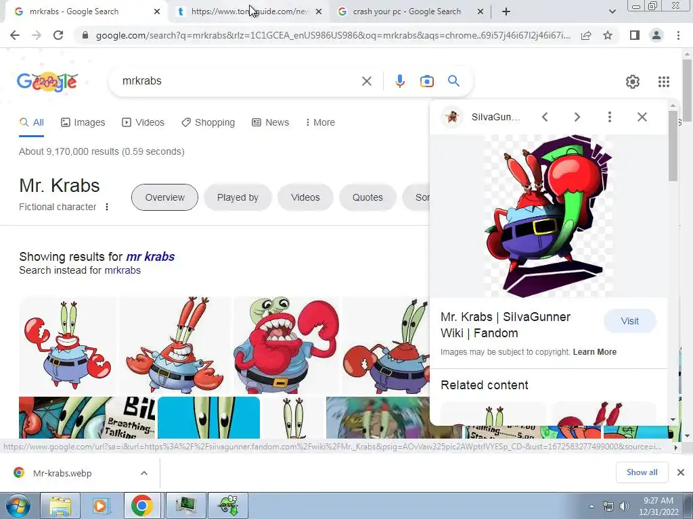Open Learn More copyright link
This screenshot has width=693, height=519.
594,351
